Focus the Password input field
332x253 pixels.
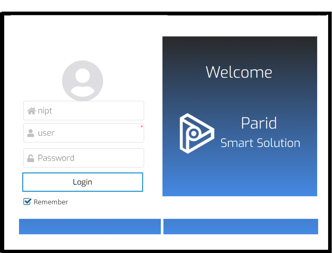84,158
